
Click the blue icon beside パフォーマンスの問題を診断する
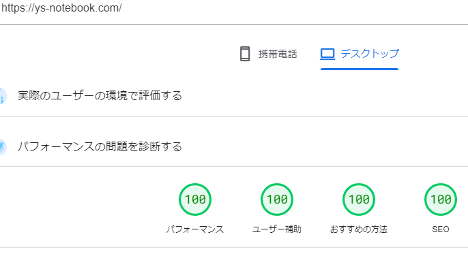2,146
